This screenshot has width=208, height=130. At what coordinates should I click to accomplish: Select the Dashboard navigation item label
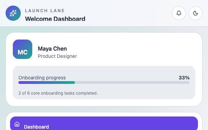(36, 127)
